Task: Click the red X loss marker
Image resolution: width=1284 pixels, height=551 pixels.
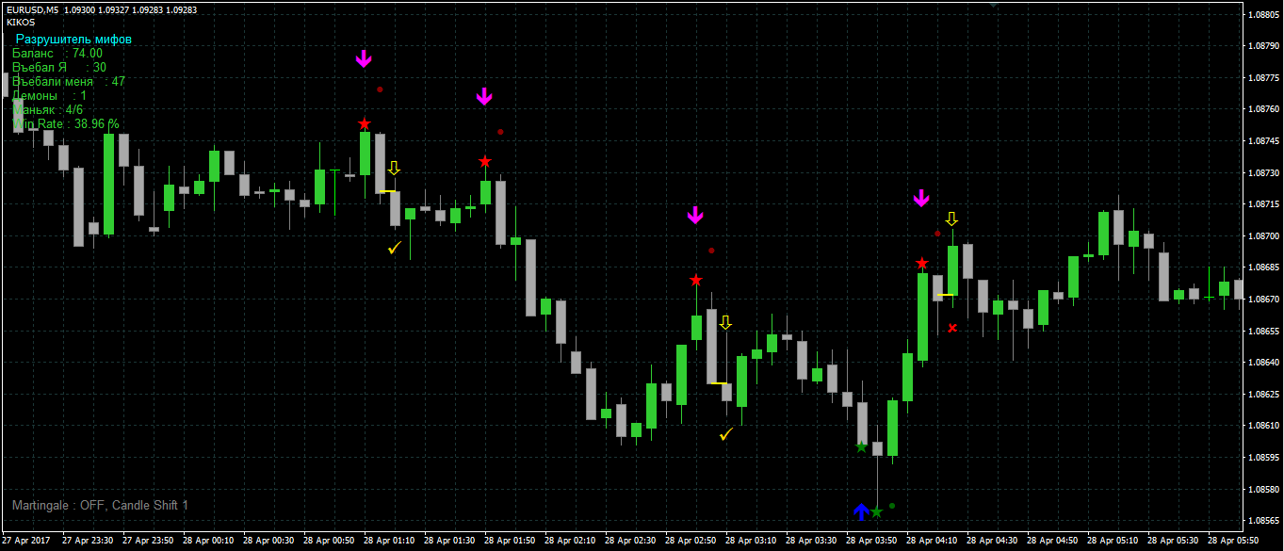Action: 952,328
